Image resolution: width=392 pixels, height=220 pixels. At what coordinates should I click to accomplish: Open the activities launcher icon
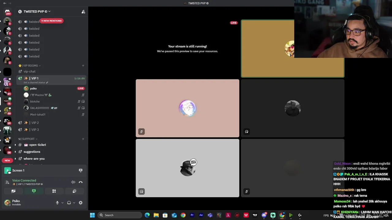(x=54, y=191)
